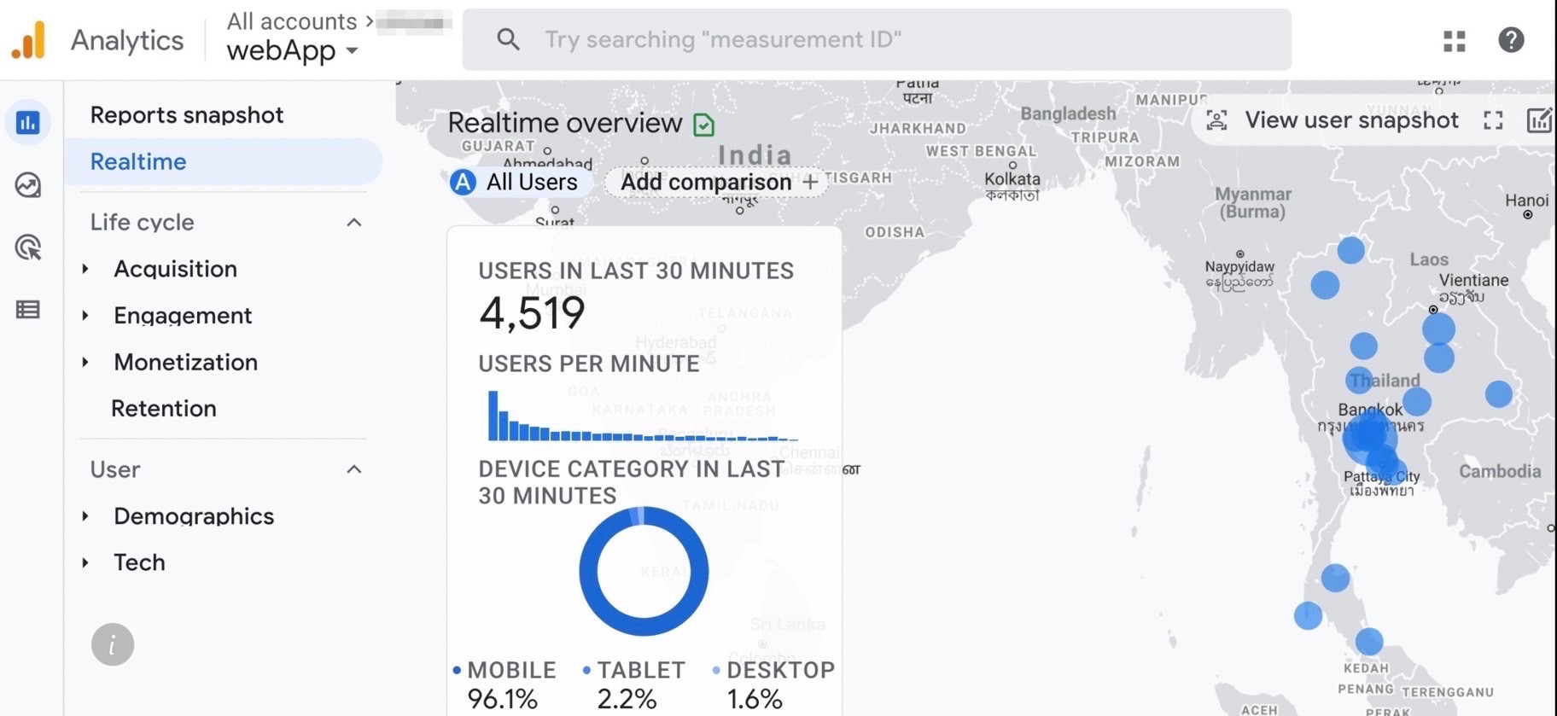Click the Google Analytics logo
This screenshot has height=716, width=1557.
point(28,40)
